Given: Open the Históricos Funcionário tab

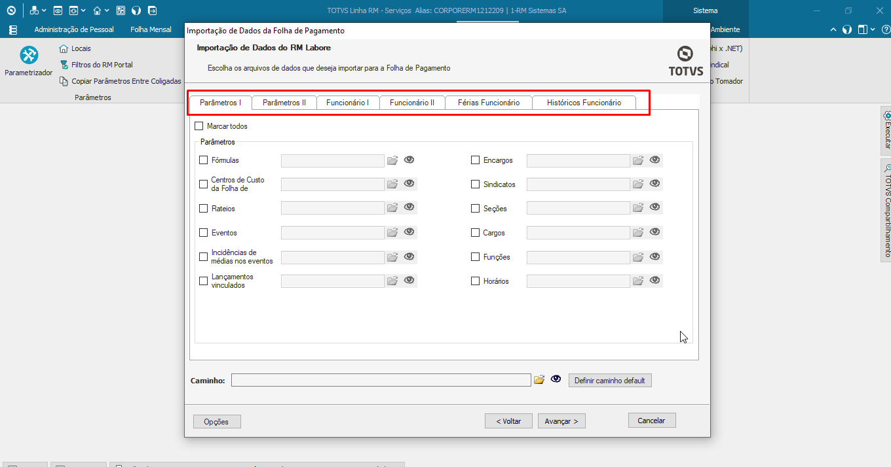Looking at the screenshot, I should [x=584, y=103].
